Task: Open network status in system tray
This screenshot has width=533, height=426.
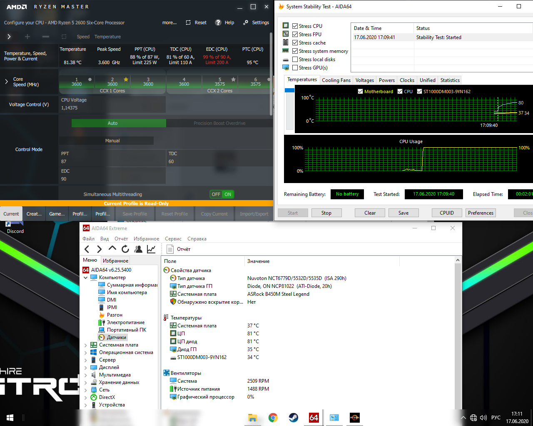Action: coord(473,418)
